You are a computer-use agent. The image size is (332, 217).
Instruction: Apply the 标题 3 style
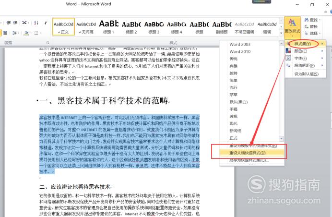[x=154, y=27]
